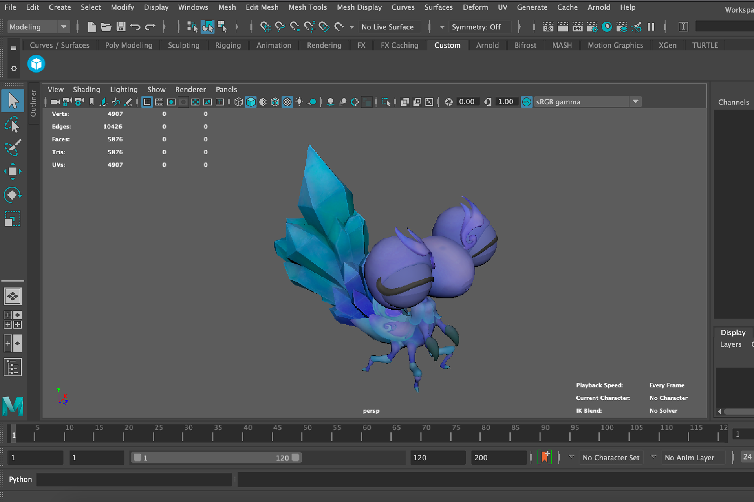Viewport: 754px width, 502px height.
Task: Click the playback range slider bar
Action: [216, 458]
